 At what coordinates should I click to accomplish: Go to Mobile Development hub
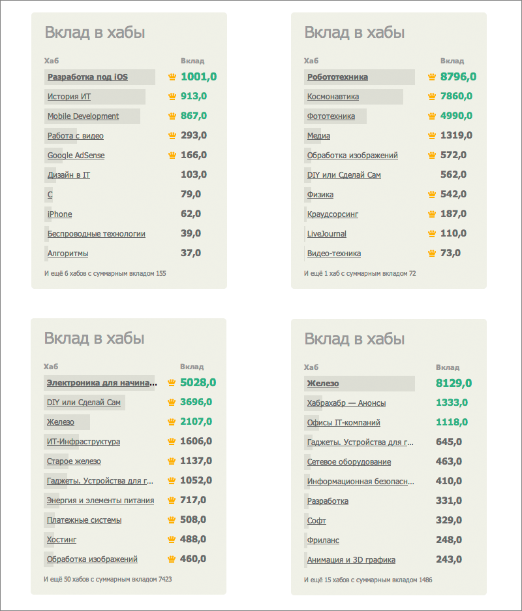click(83, 116)
